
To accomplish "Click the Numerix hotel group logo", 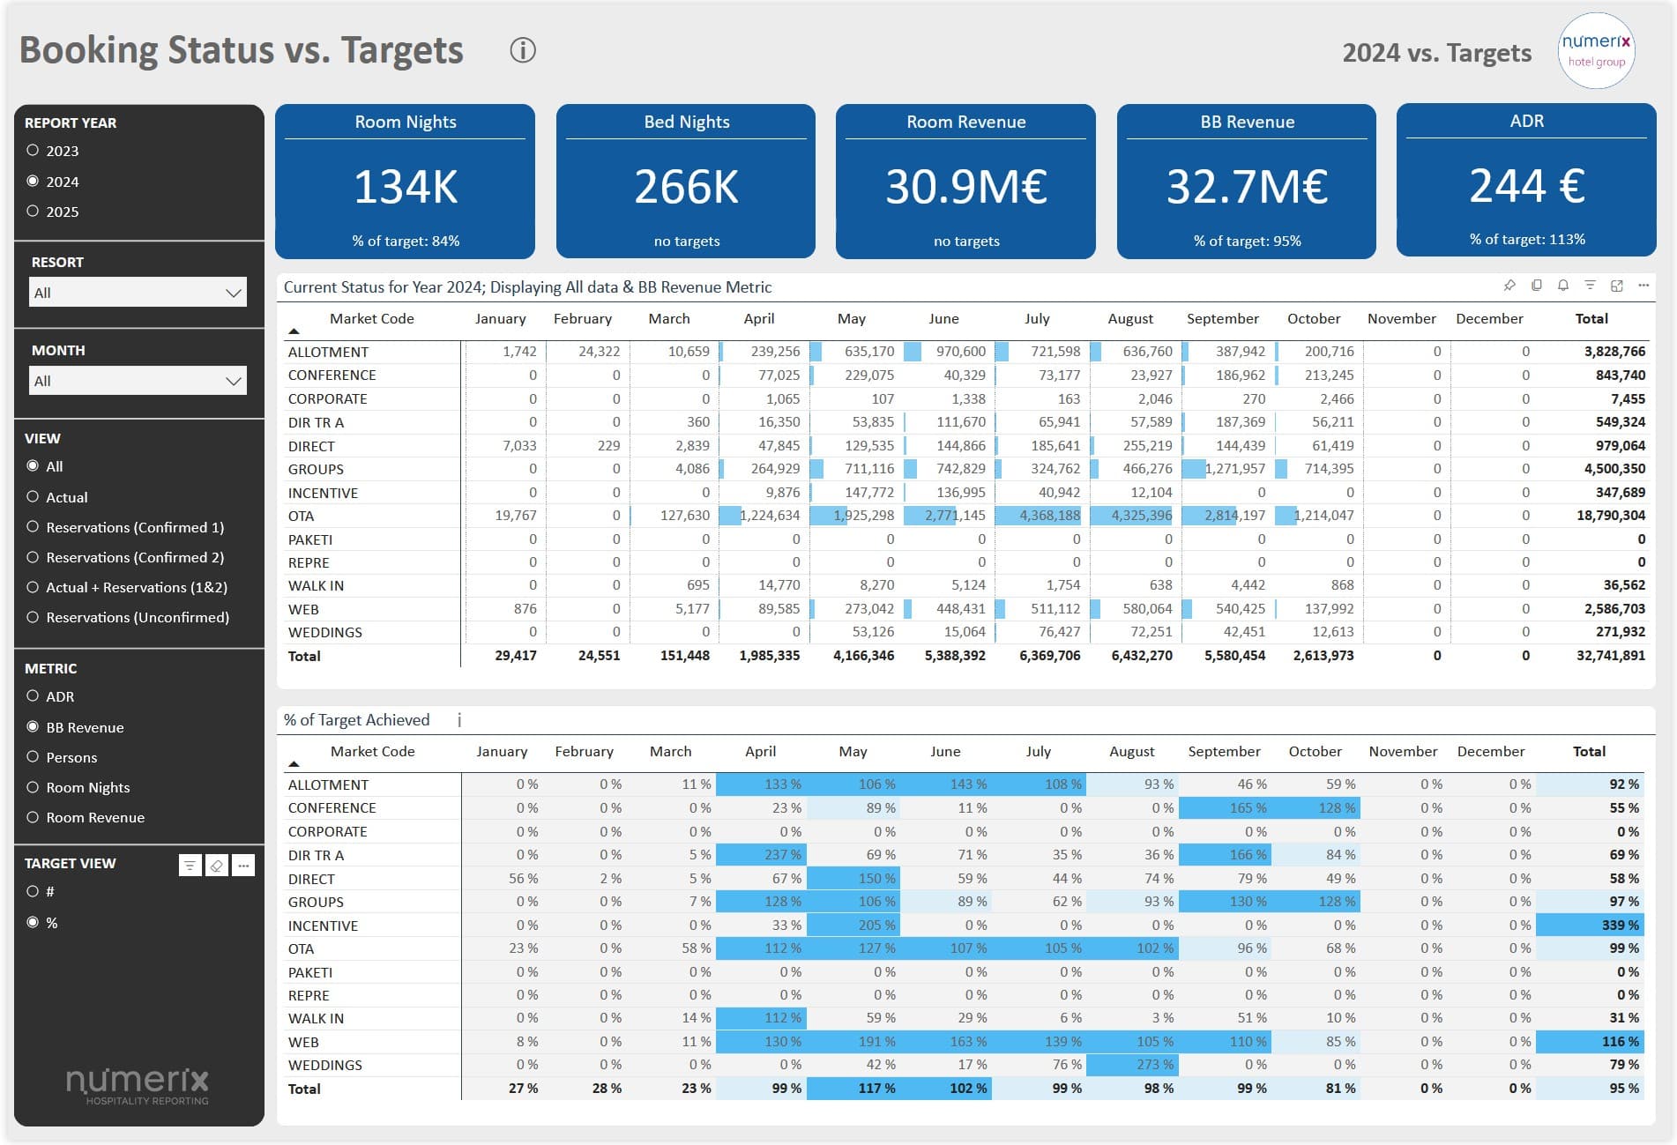I will [1597, 50].
